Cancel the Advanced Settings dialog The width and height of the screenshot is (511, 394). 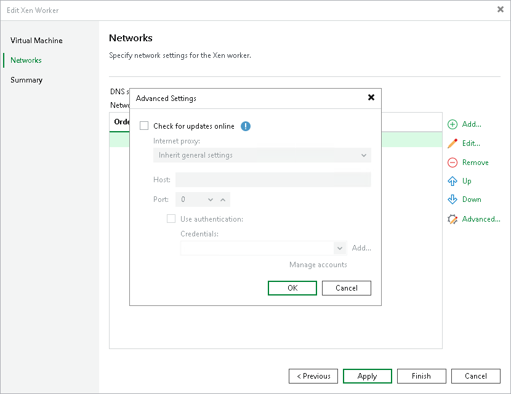(347, 288)
